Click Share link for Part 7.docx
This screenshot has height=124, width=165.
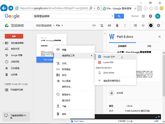point(156,121)
